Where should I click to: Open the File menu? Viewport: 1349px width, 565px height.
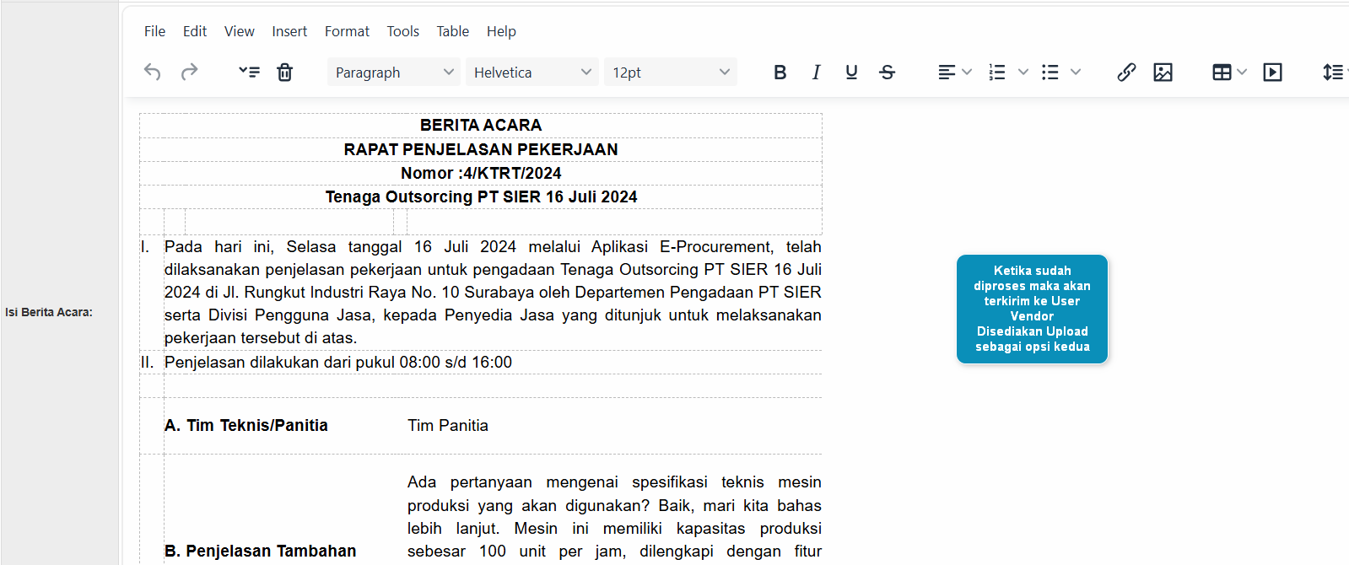[154, 31]
